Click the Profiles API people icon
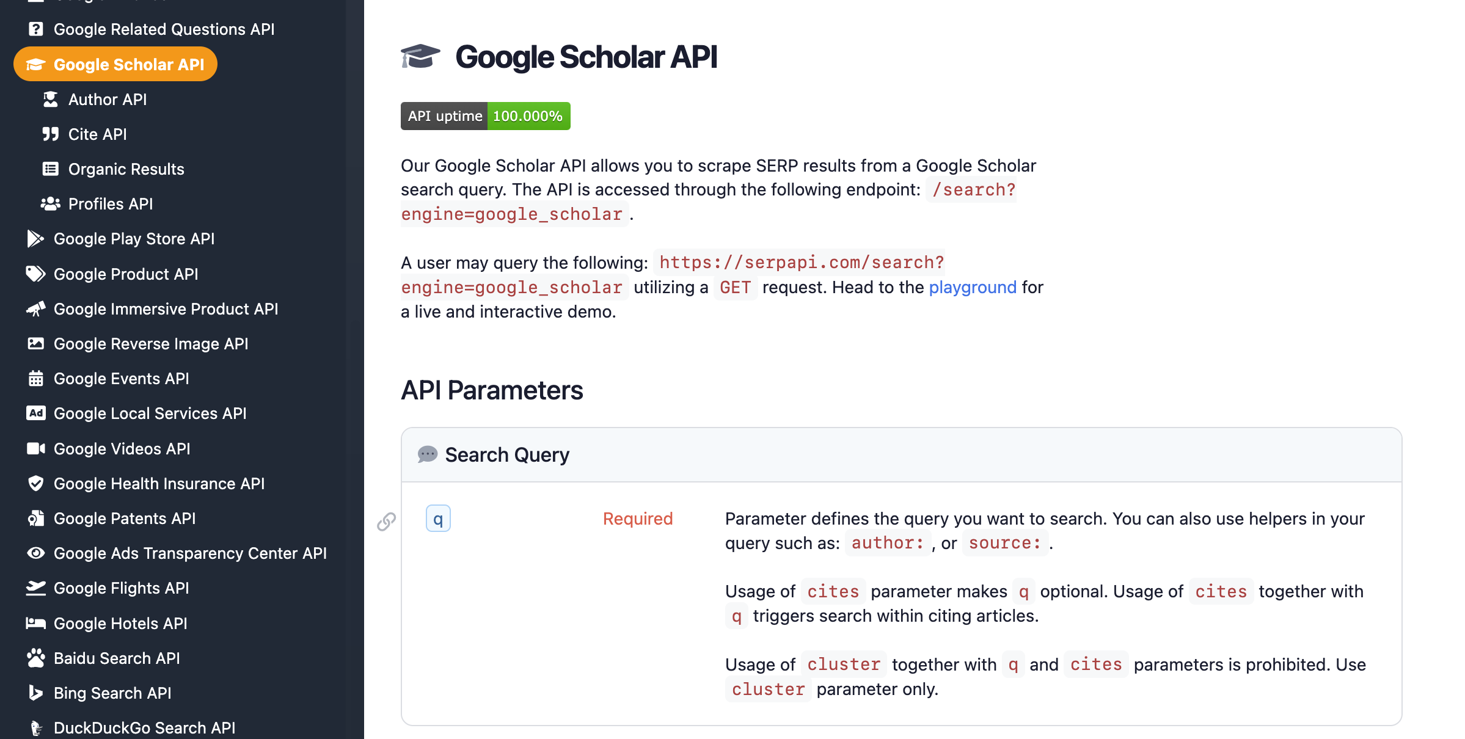 click(x=51, y=203)
